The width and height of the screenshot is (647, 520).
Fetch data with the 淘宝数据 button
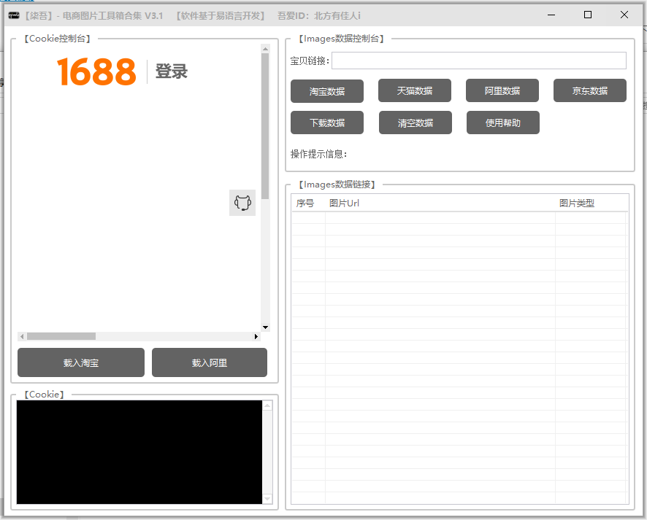tap(326, 91)
